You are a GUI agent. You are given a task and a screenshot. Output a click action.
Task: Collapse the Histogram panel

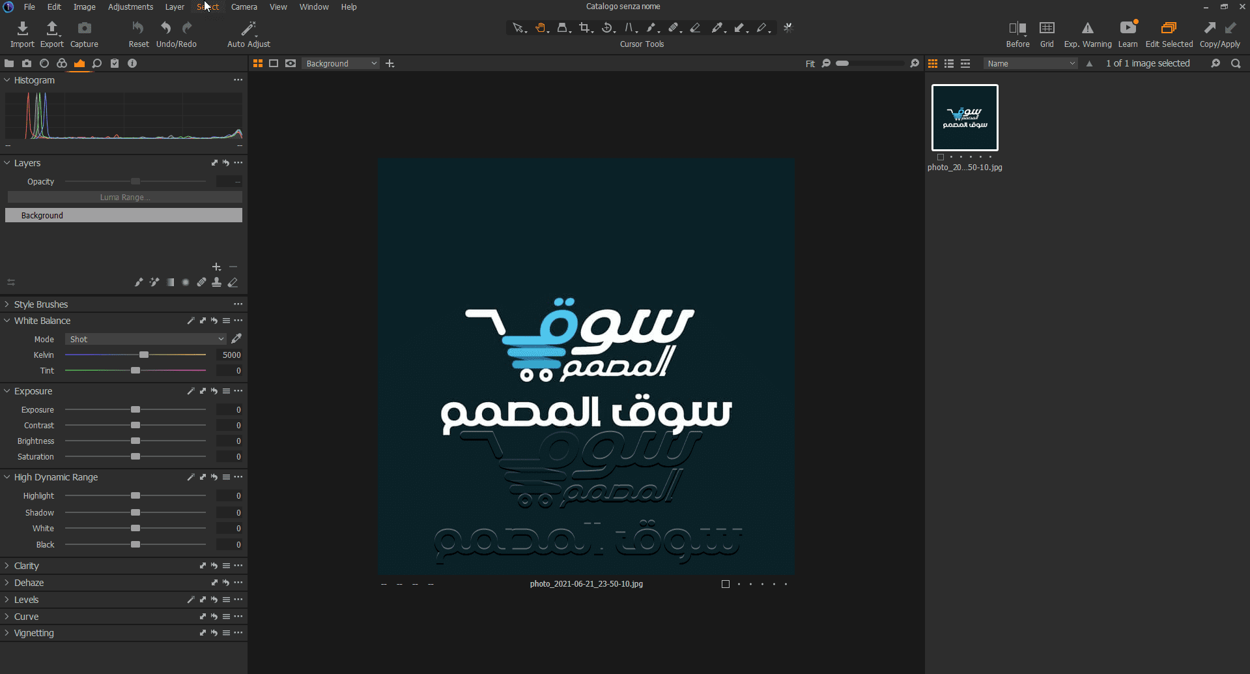coord(7,80)
